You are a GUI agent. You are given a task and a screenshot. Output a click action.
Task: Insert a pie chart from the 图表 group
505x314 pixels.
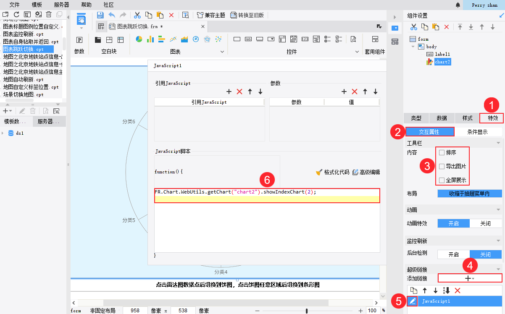click(139, 39)
